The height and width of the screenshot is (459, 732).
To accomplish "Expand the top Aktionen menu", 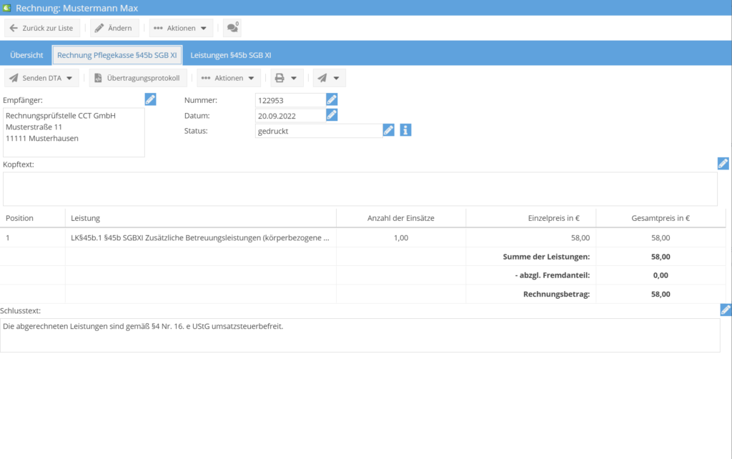I will (181, 28).
